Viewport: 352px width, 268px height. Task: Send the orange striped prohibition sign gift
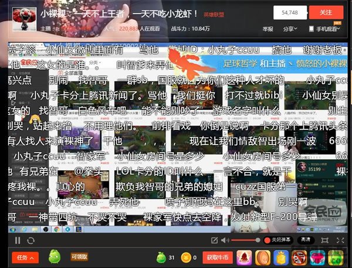coord(299,257)
